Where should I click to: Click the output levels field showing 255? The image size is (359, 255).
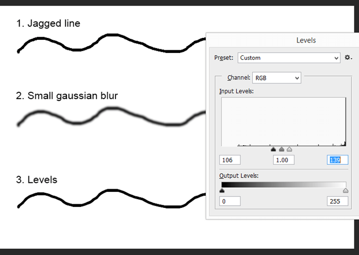point(337,201)
